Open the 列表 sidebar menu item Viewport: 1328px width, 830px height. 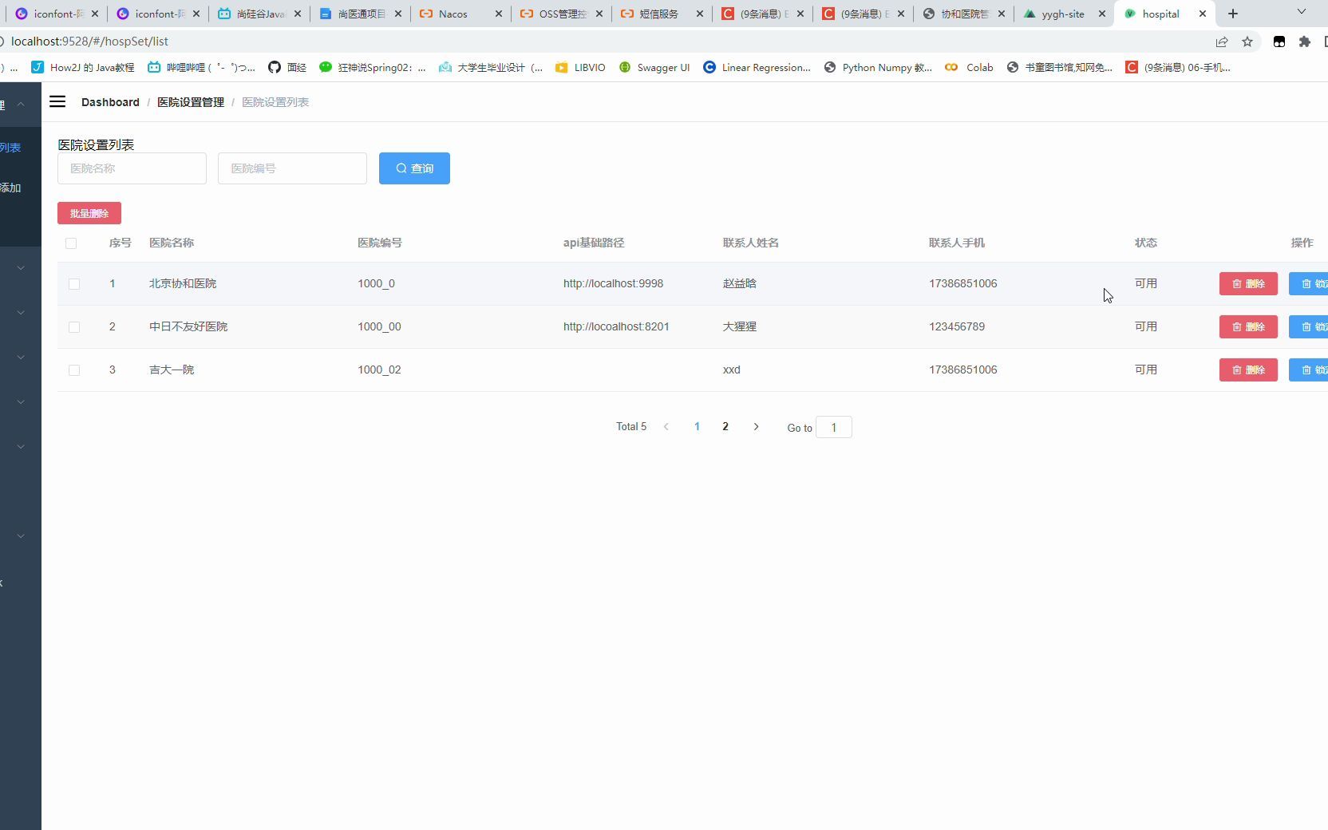tap(11, 148)
